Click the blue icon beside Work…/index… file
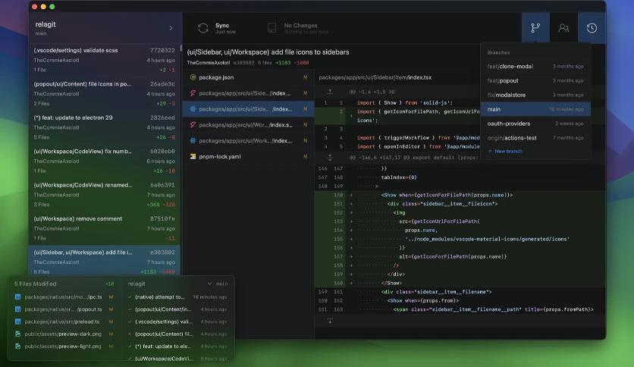634x367 pixels. [x=193, y=140]
